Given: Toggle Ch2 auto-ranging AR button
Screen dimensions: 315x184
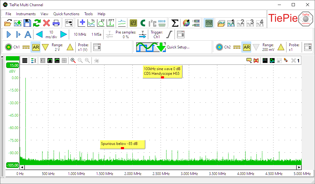Looking at the screenshot, I should tap(246, 47).
